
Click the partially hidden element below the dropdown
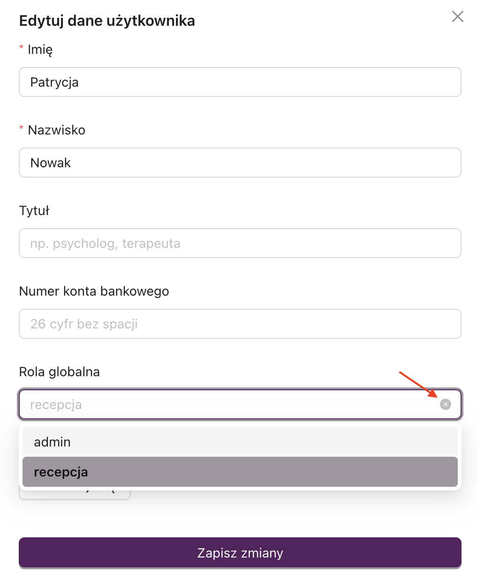(75, 492)
